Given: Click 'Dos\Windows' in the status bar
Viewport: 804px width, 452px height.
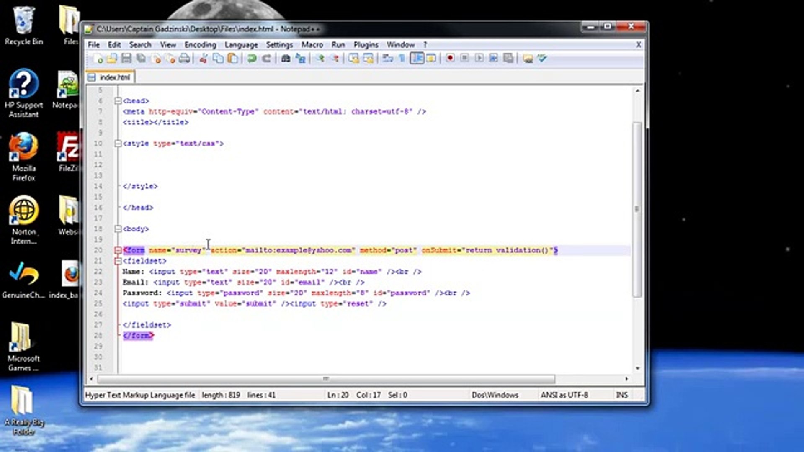Looking at the screenshot, I should [495, 395].
